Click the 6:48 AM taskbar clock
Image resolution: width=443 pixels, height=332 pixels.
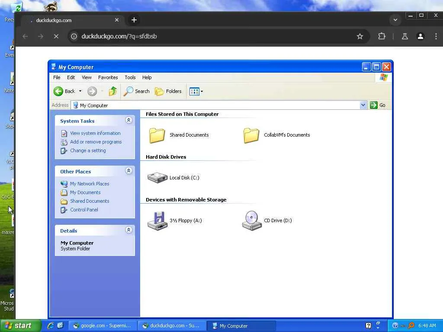click(x=427, y=326)
